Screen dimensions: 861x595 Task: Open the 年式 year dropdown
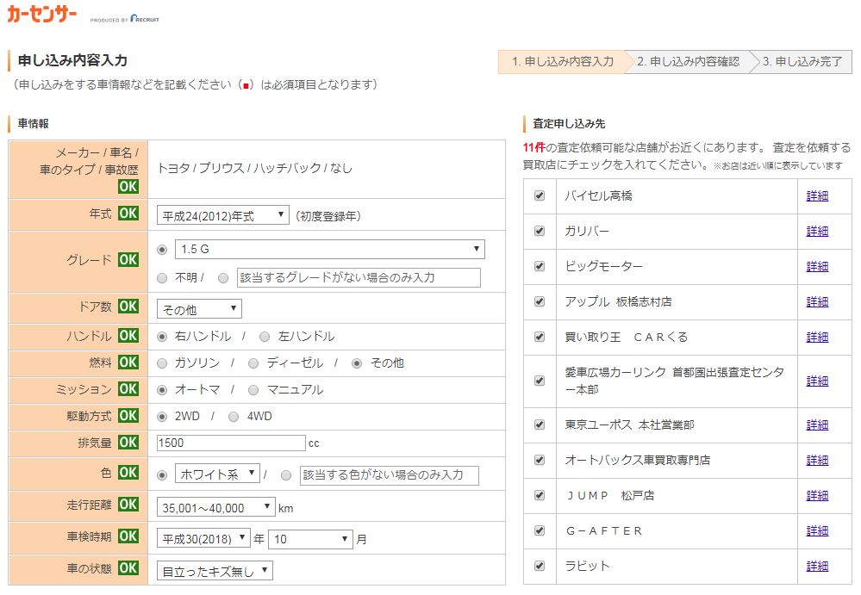(x=223, y=215)
